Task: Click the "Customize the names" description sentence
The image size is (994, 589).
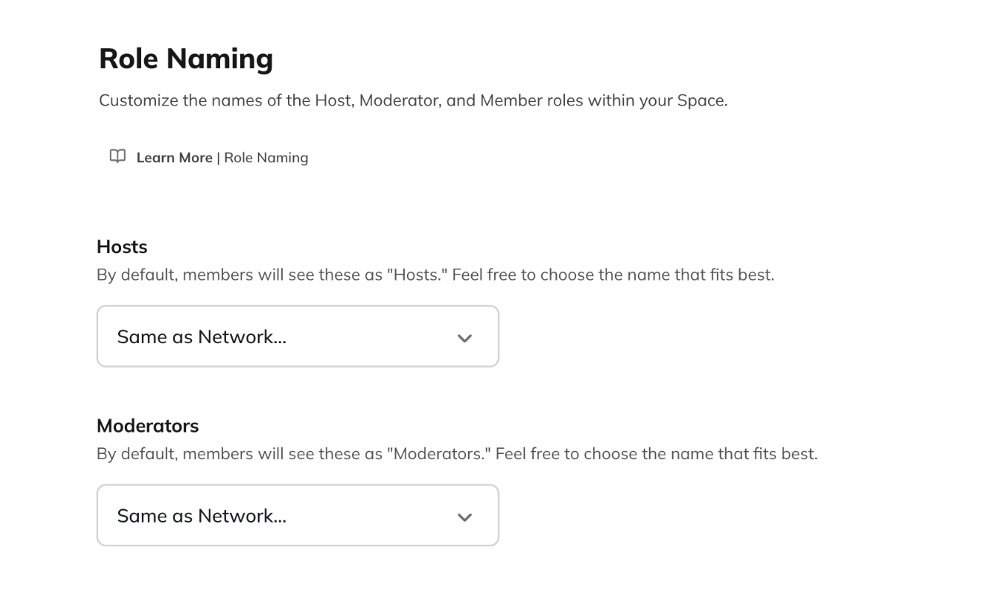Action: 414,100
